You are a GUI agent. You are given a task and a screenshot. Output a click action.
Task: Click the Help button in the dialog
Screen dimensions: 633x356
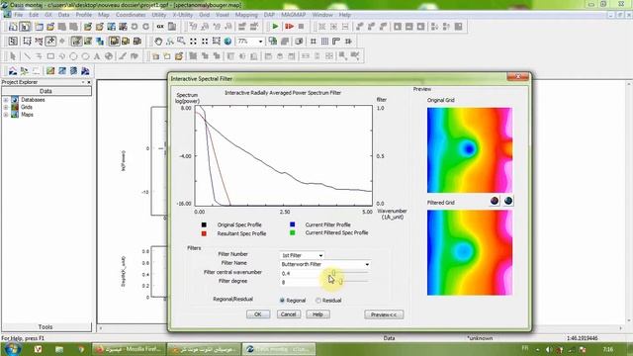[x=317, y=314]
